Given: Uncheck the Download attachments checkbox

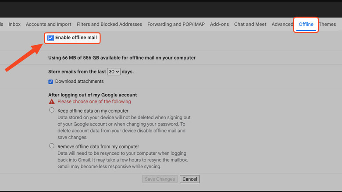Looking at the screenshot, I should point(51,82).
